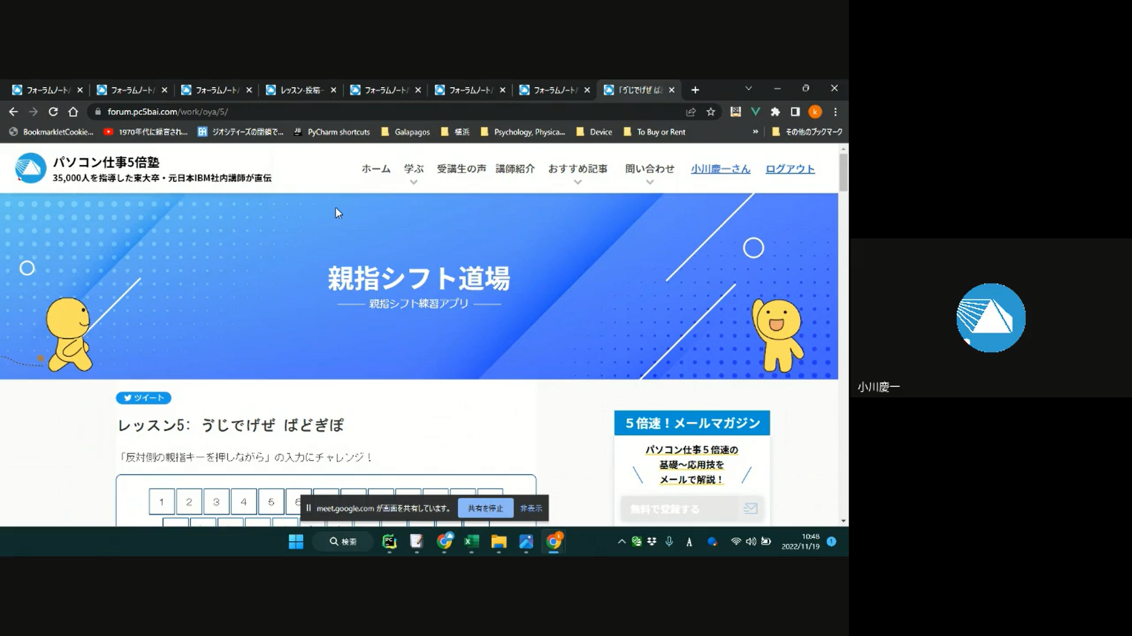Toggle microphone icon in system tray

point(669,542)
